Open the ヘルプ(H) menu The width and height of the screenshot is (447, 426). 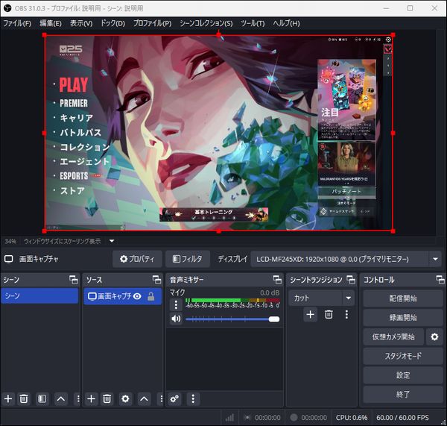pos(286,23)
